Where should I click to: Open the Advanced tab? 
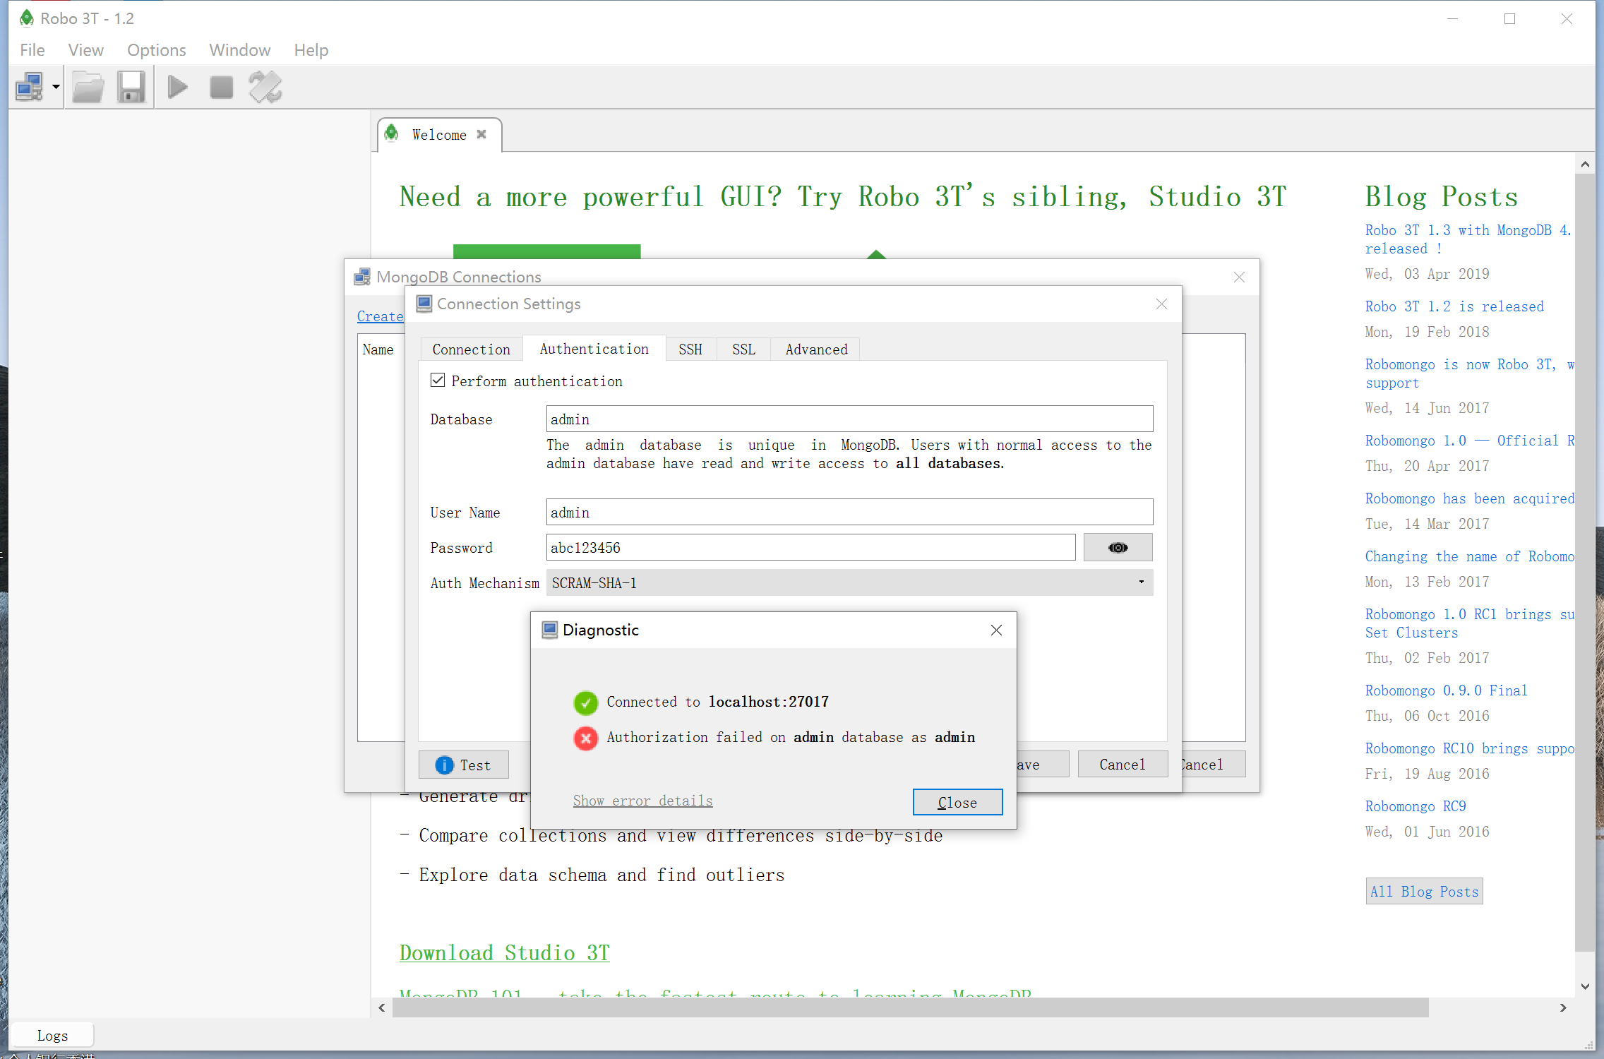tap(815, 349)
